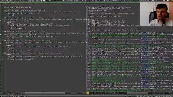Click the nk:end ,context line in with-window
The image size is (173, 97).
18,29
